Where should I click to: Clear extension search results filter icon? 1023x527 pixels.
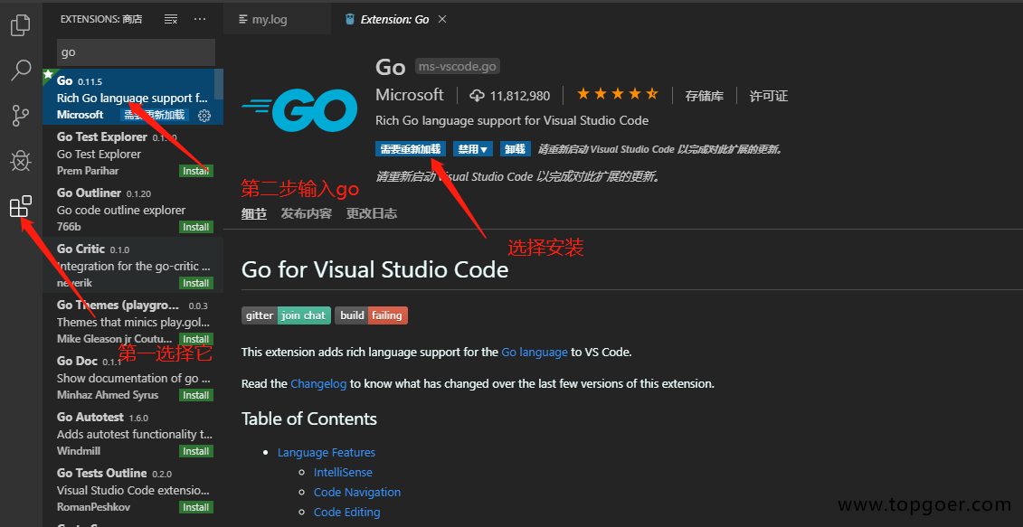tap(172, 18)
